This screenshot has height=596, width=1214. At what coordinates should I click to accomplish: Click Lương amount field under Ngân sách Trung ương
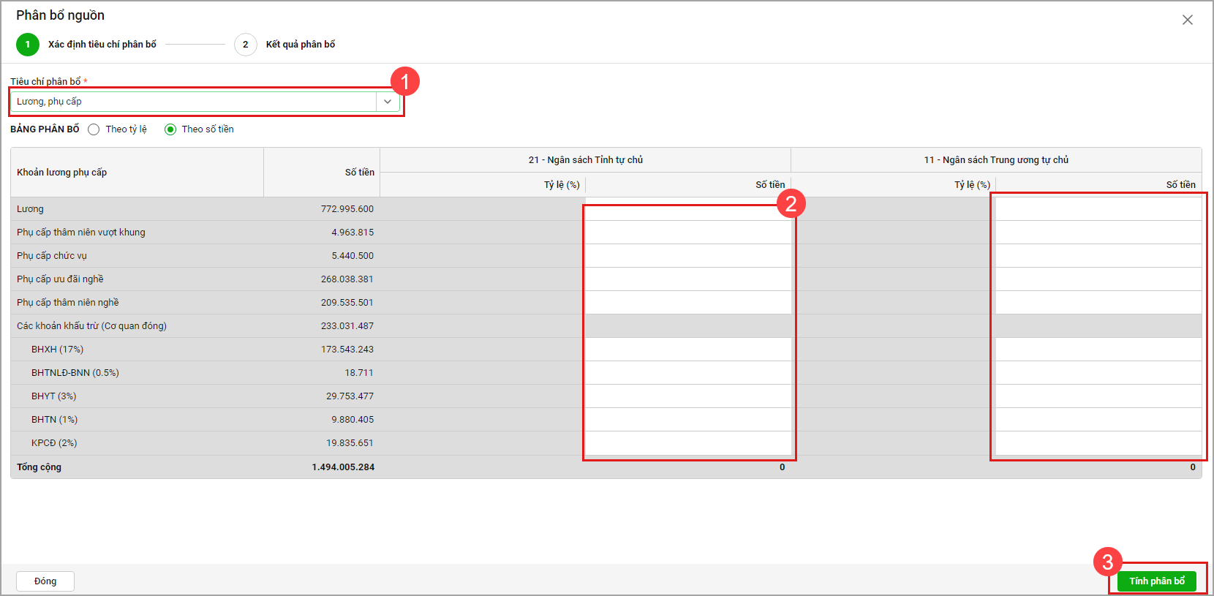click(1098, 209)
